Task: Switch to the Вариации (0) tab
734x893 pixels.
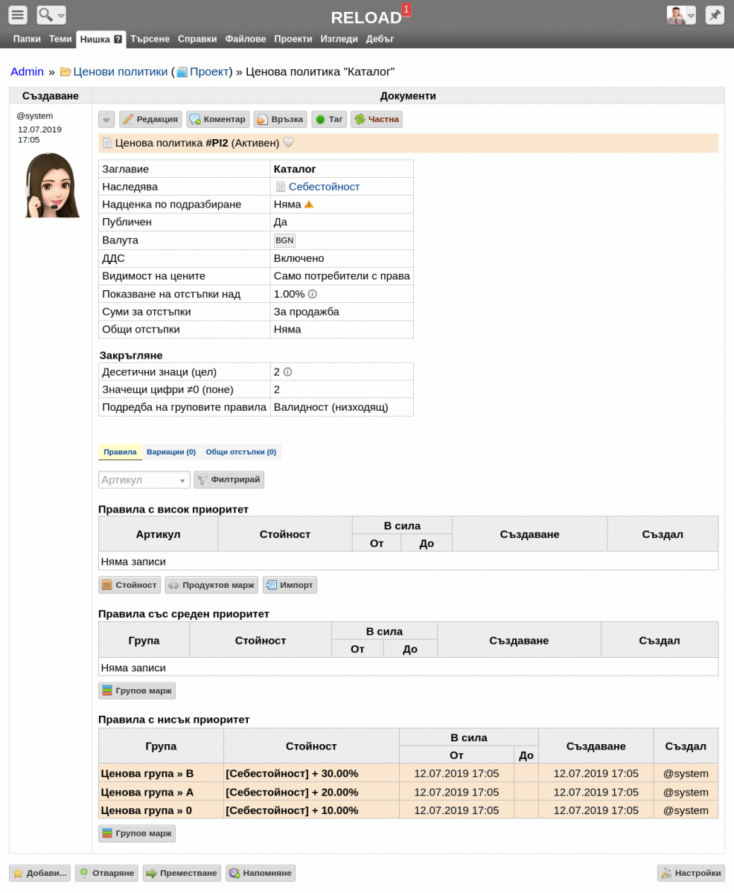Action: click(171, 452)
